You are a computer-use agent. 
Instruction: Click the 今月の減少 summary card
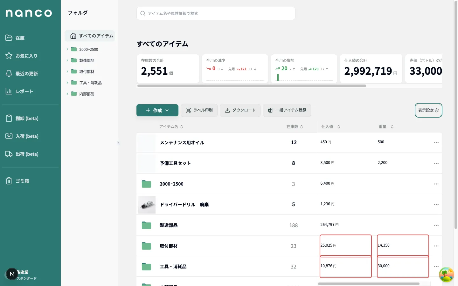click(235, 69)
